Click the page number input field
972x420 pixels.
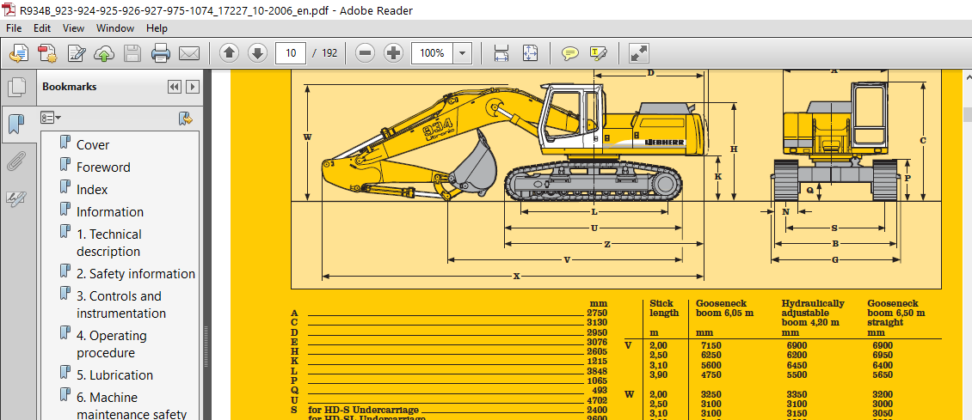[291, 53]
